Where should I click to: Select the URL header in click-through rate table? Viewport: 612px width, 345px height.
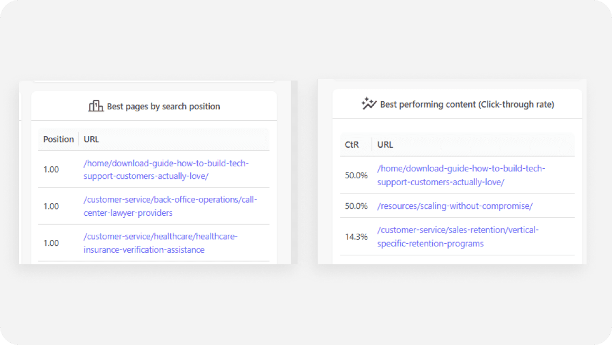pos(385,145)
